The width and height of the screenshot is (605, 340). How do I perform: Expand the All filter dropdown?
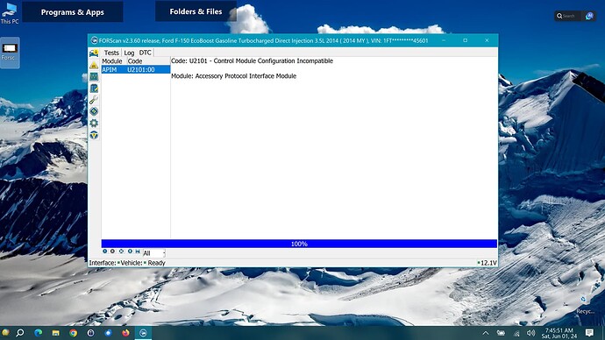click(154, 253)
